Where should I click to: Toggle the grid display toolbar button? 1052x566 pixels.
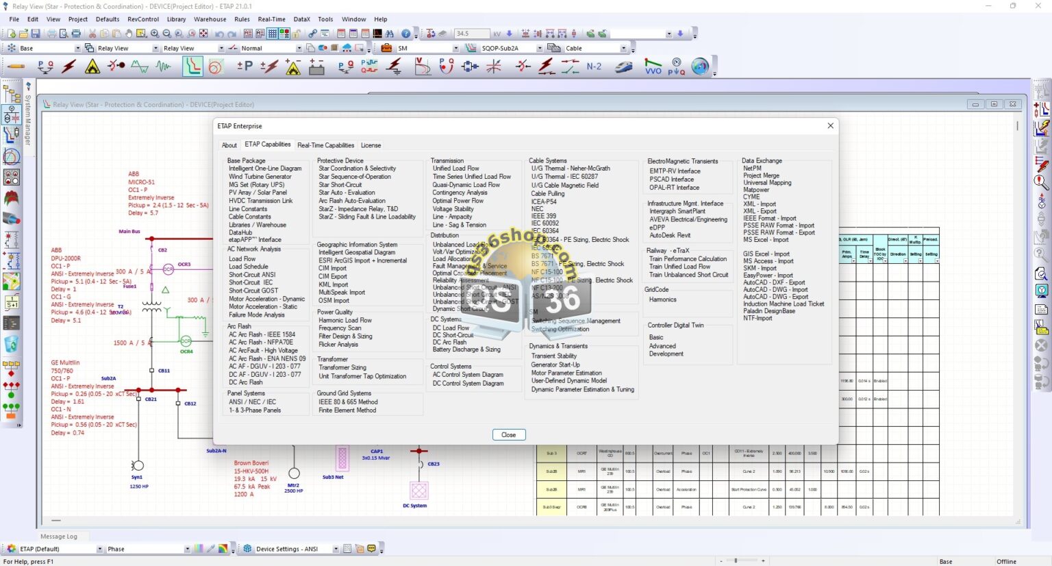(273, 34)
